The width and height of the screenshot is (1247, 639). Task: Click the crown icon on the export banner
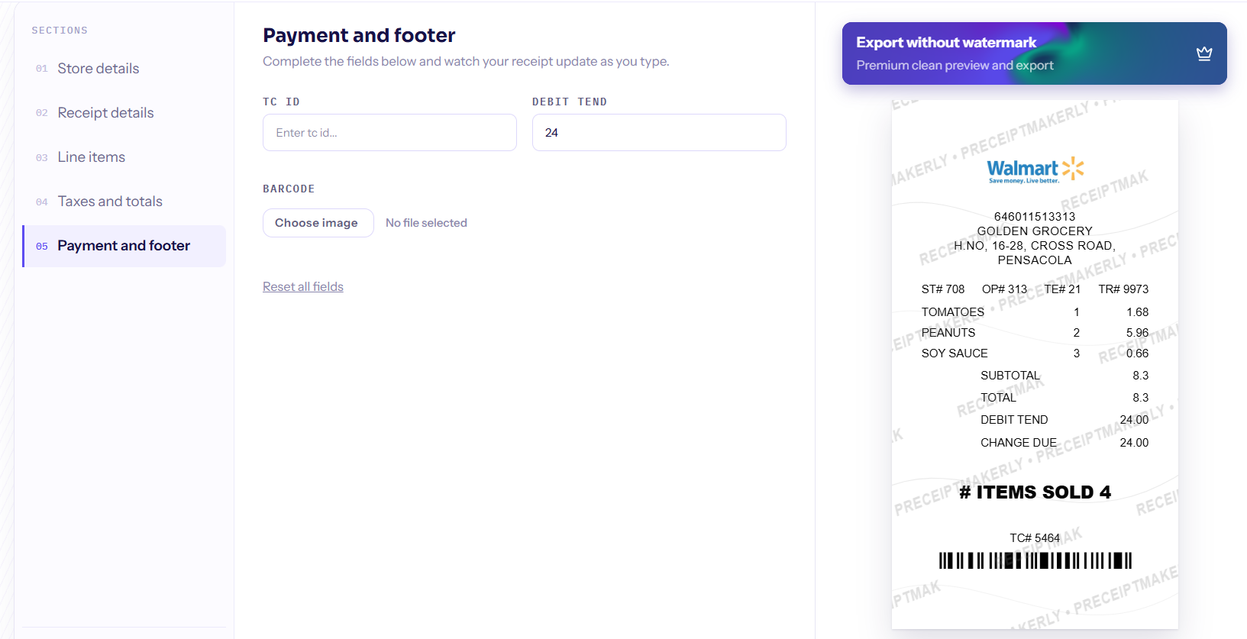(1204, 53)
